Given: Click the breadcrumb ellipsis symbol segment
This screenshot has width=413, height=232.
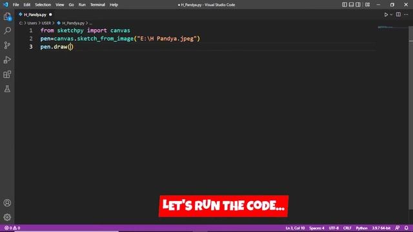Looking at the screenshot, I should 90,23.
